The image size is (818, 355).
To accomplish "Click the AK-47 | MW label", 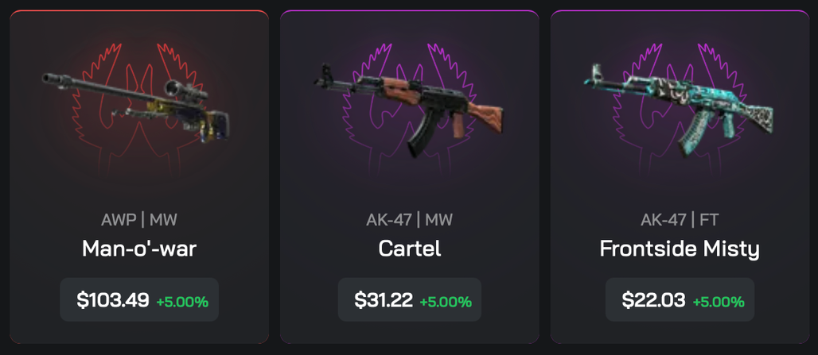I will point(410,220).
